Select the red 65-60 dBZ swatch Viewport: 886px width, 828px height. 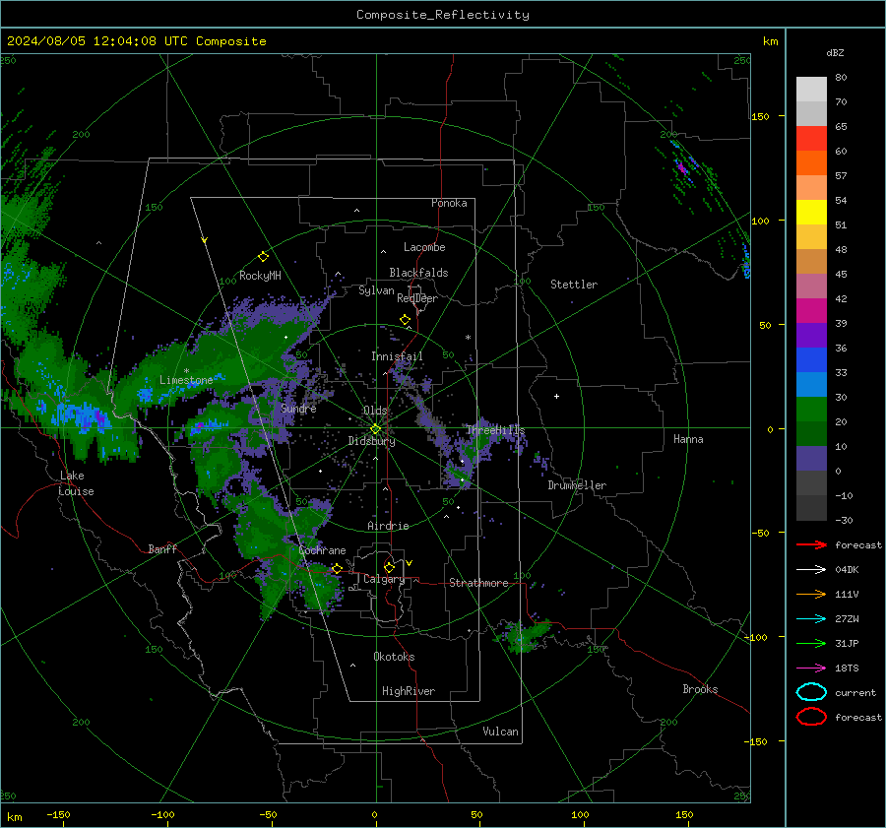click(x=811, y=139)
